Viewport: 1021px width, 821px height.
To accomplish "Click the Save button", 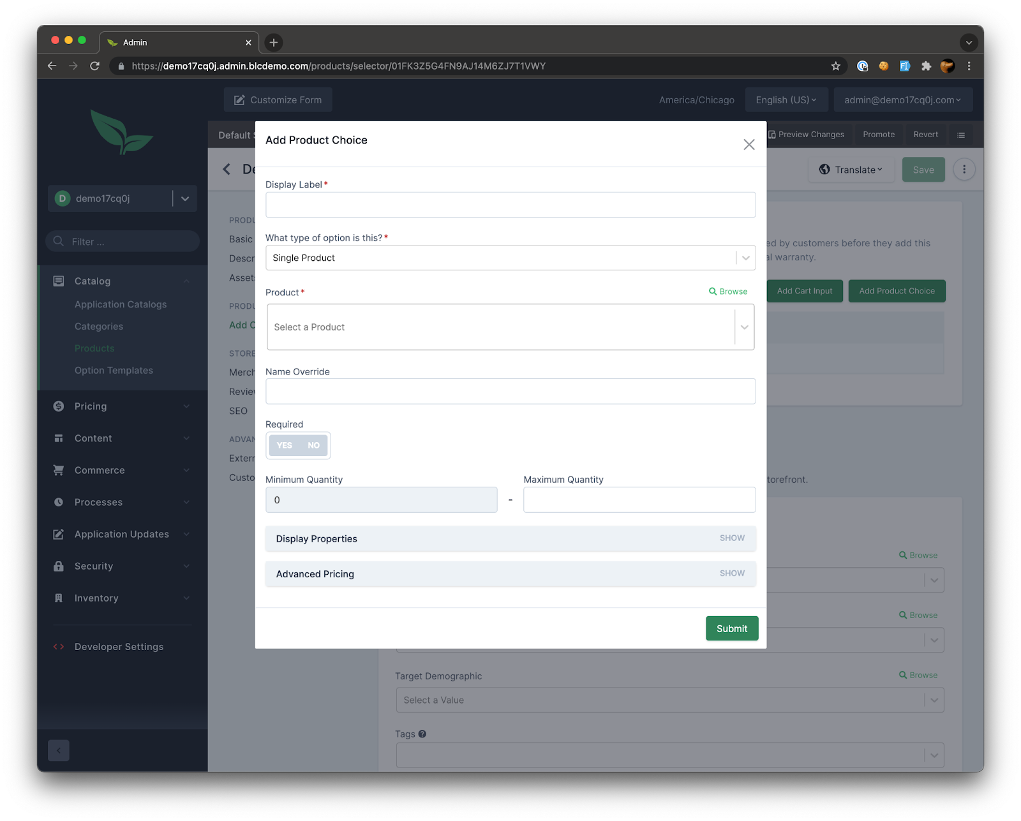I will [x=923, y=170].
